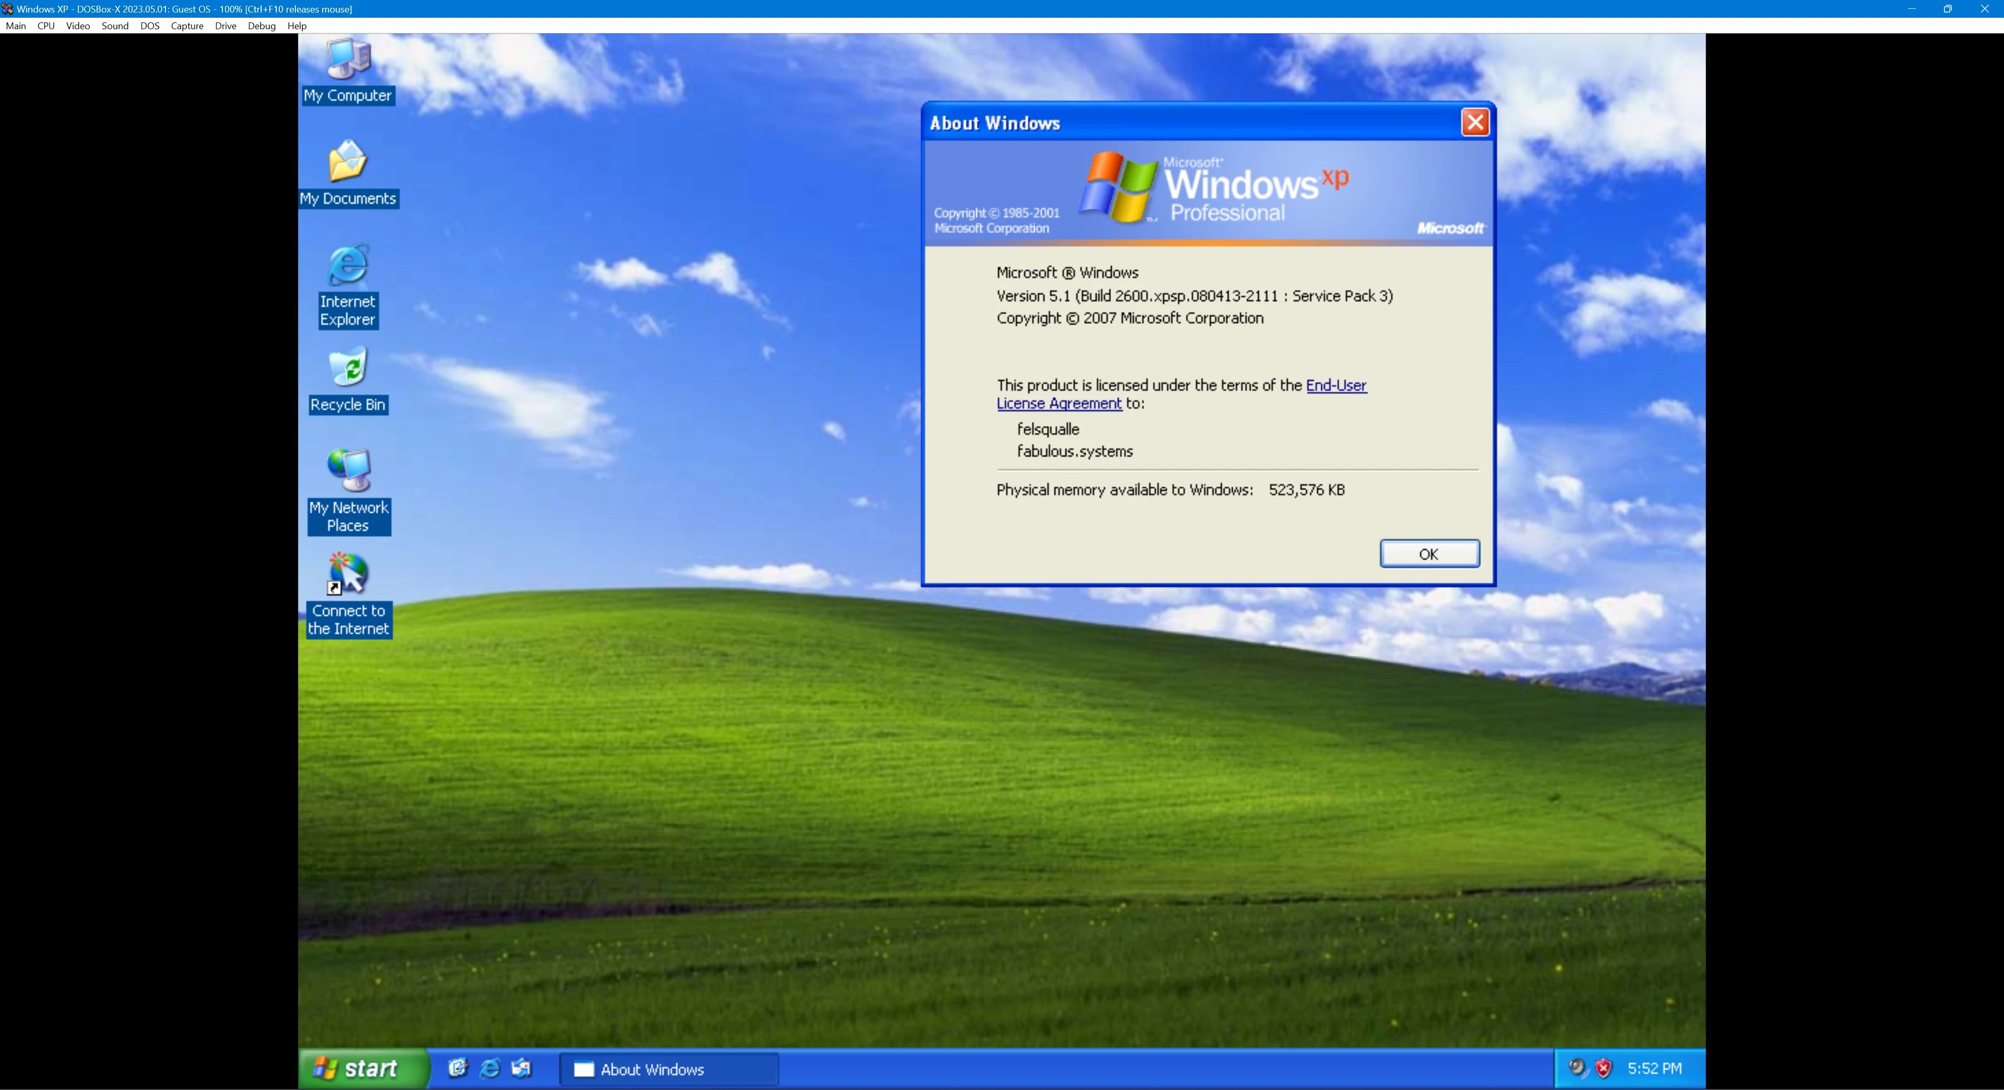Screen dimensions: 2004x1090
Task: Open the Sound menu in DOSBox-X
Action: pyautogui.click(x=114, y=26)
